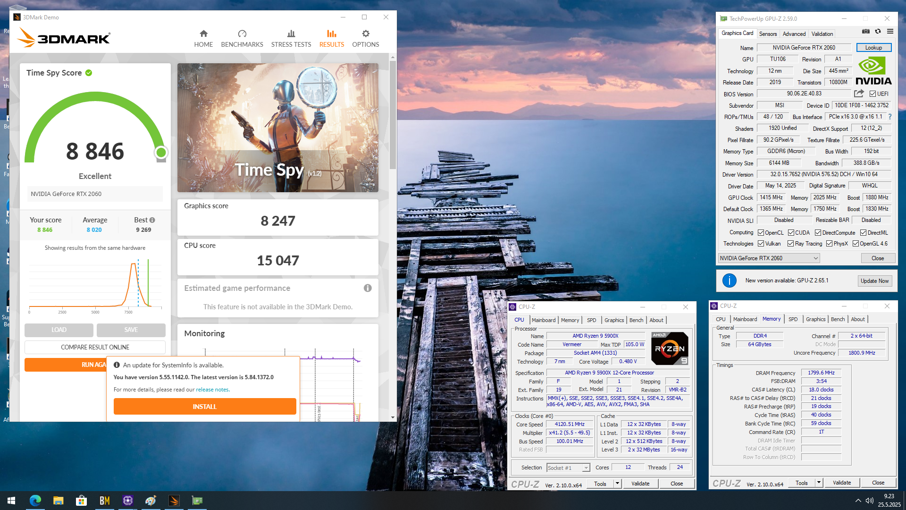906x510 pixels.
Task: Open Bench tab in CPU-Z CPU window
Action: 636,320
